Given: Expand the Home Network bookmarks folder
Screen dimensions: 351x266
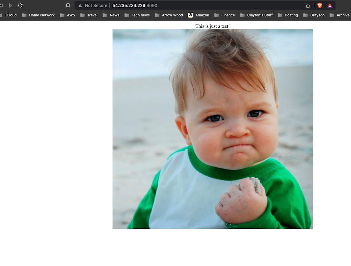Looking at the screenshot, I should [x=38, y=15].
